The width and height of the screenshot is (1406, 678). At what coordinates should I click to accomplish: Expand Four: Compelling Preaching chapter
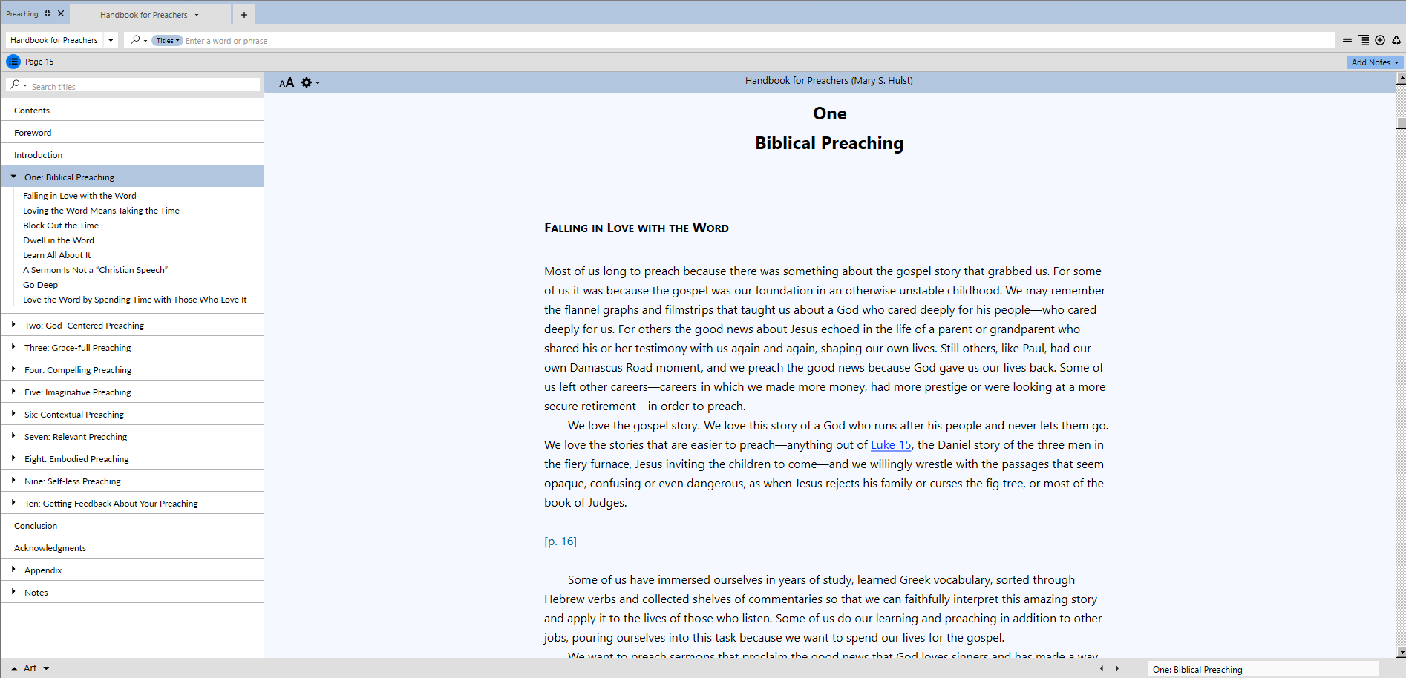tap(13, 369)
